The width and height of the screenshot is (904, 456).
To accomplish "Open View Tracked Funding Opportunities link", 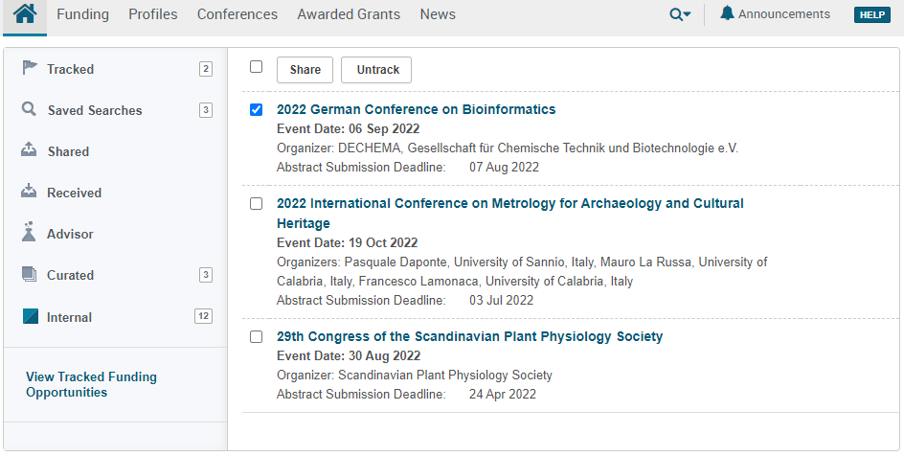I will pos(91,384).
